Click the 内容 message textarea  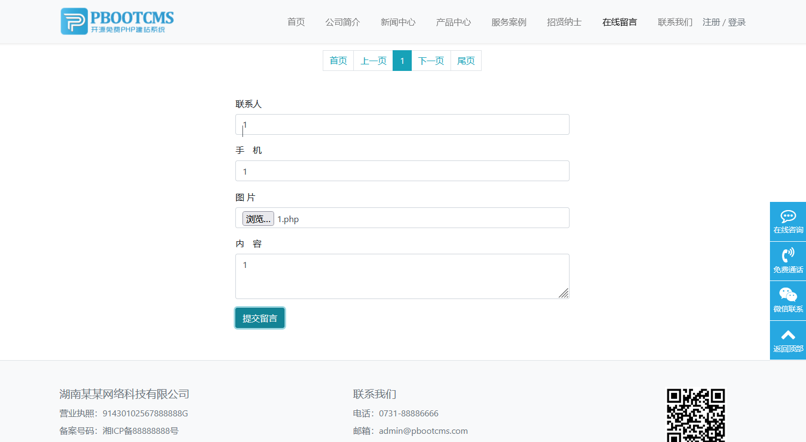(x=401, y=276)
